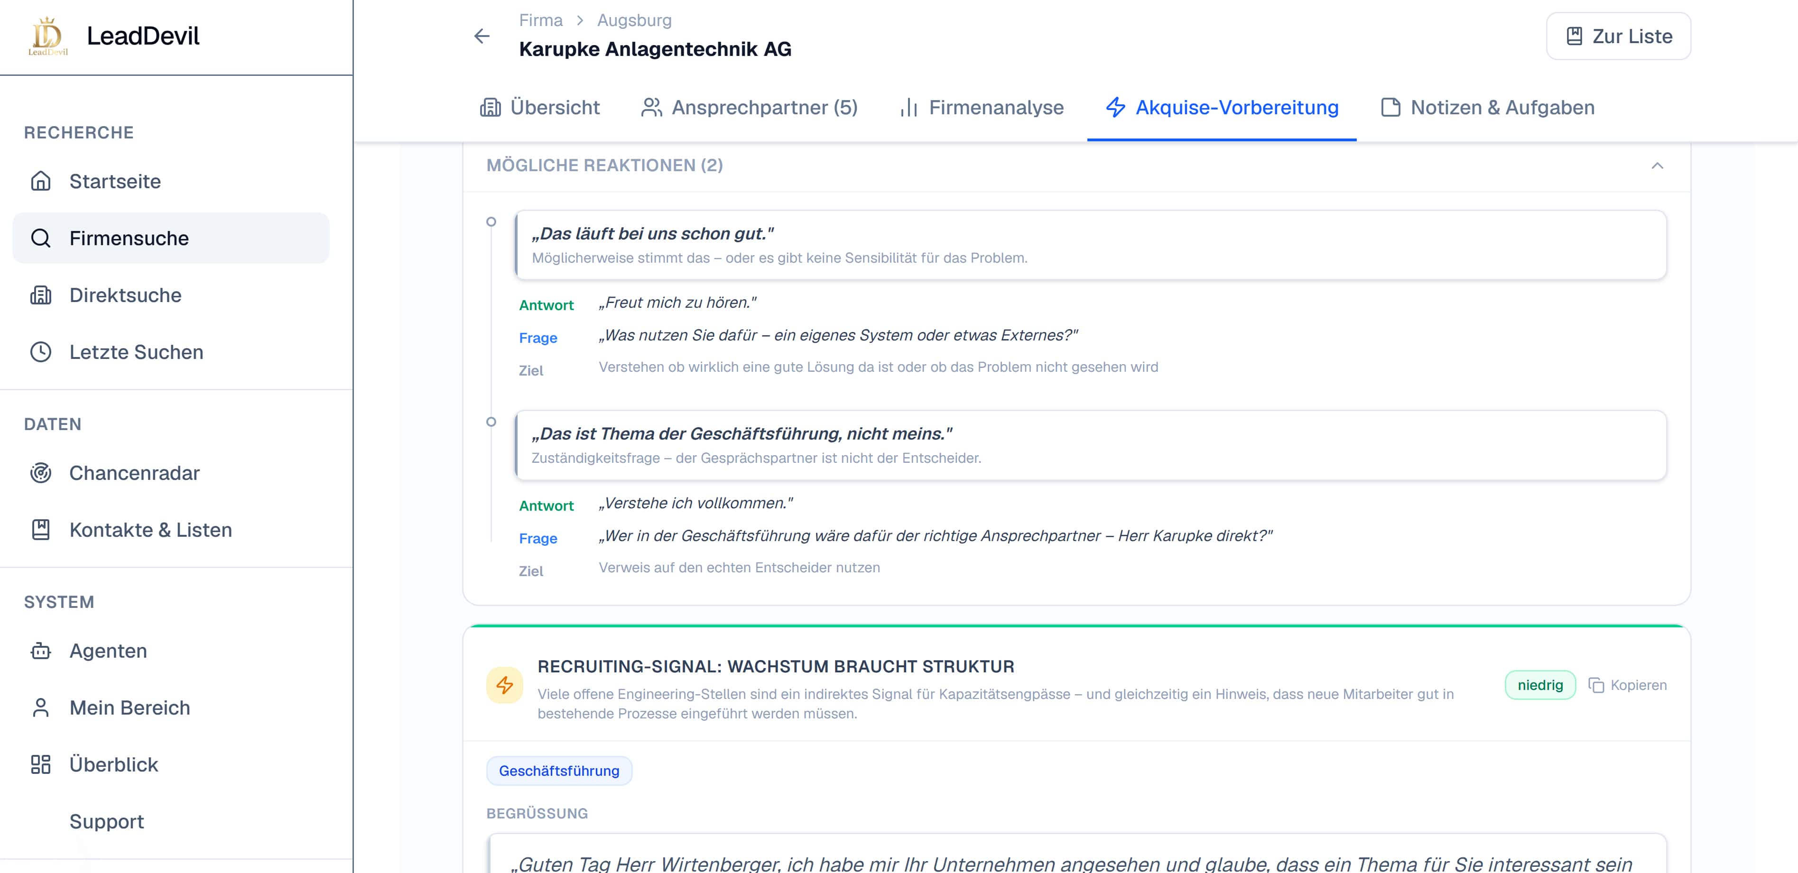Click the Übersicht tab building icon
The image size is (1798, 873).
pos(490,108)
